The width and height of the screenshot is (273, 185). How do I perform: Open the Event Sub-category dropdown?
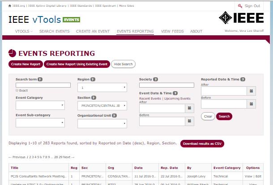40,122
